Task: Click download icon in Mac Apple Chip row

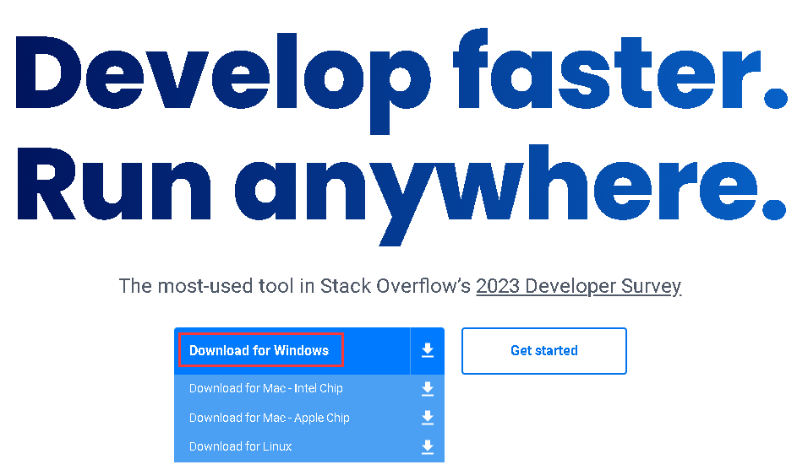Action: (427, 418)
